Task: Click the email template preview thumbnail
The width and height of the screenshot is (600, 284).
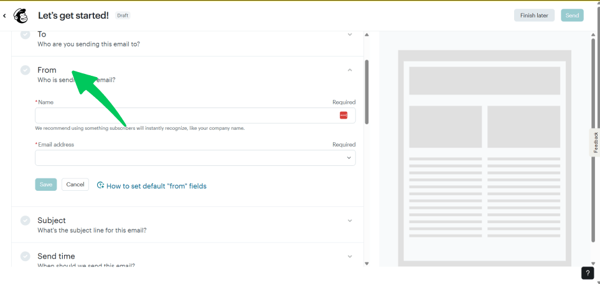Action: click(484, 158)
